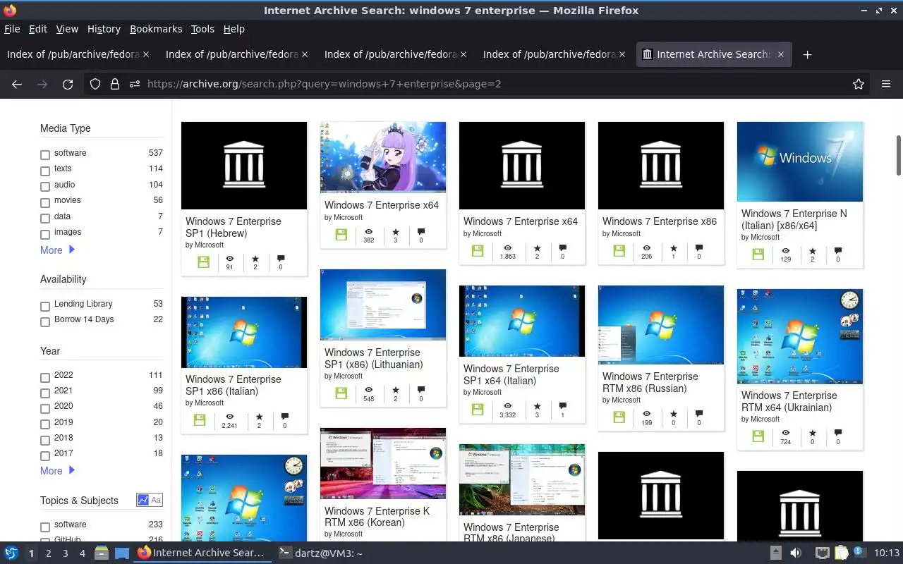Open Windows 7 Enterprise SP1 (Hebrew) title link
This screenshot has height=564, width=903.
pyautogui.click(x=234, y=227)
